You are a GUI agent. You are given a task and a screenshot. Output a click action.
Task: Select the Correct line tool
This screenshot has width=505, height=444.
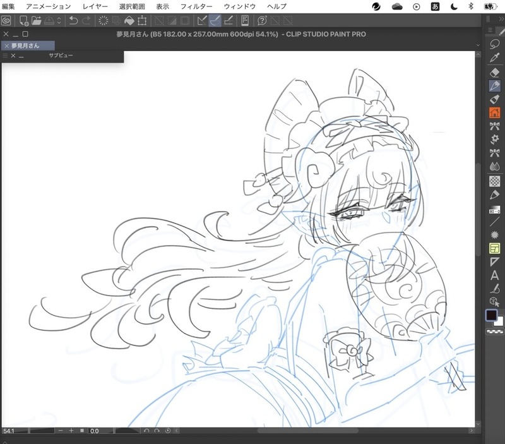(494, 289)
